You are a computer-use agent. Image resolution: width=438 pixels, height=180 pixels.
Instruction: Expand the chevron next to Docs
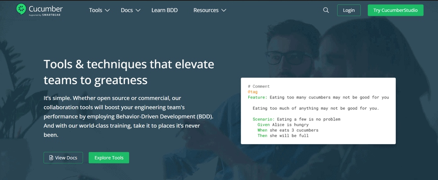[x=138, y=10]
